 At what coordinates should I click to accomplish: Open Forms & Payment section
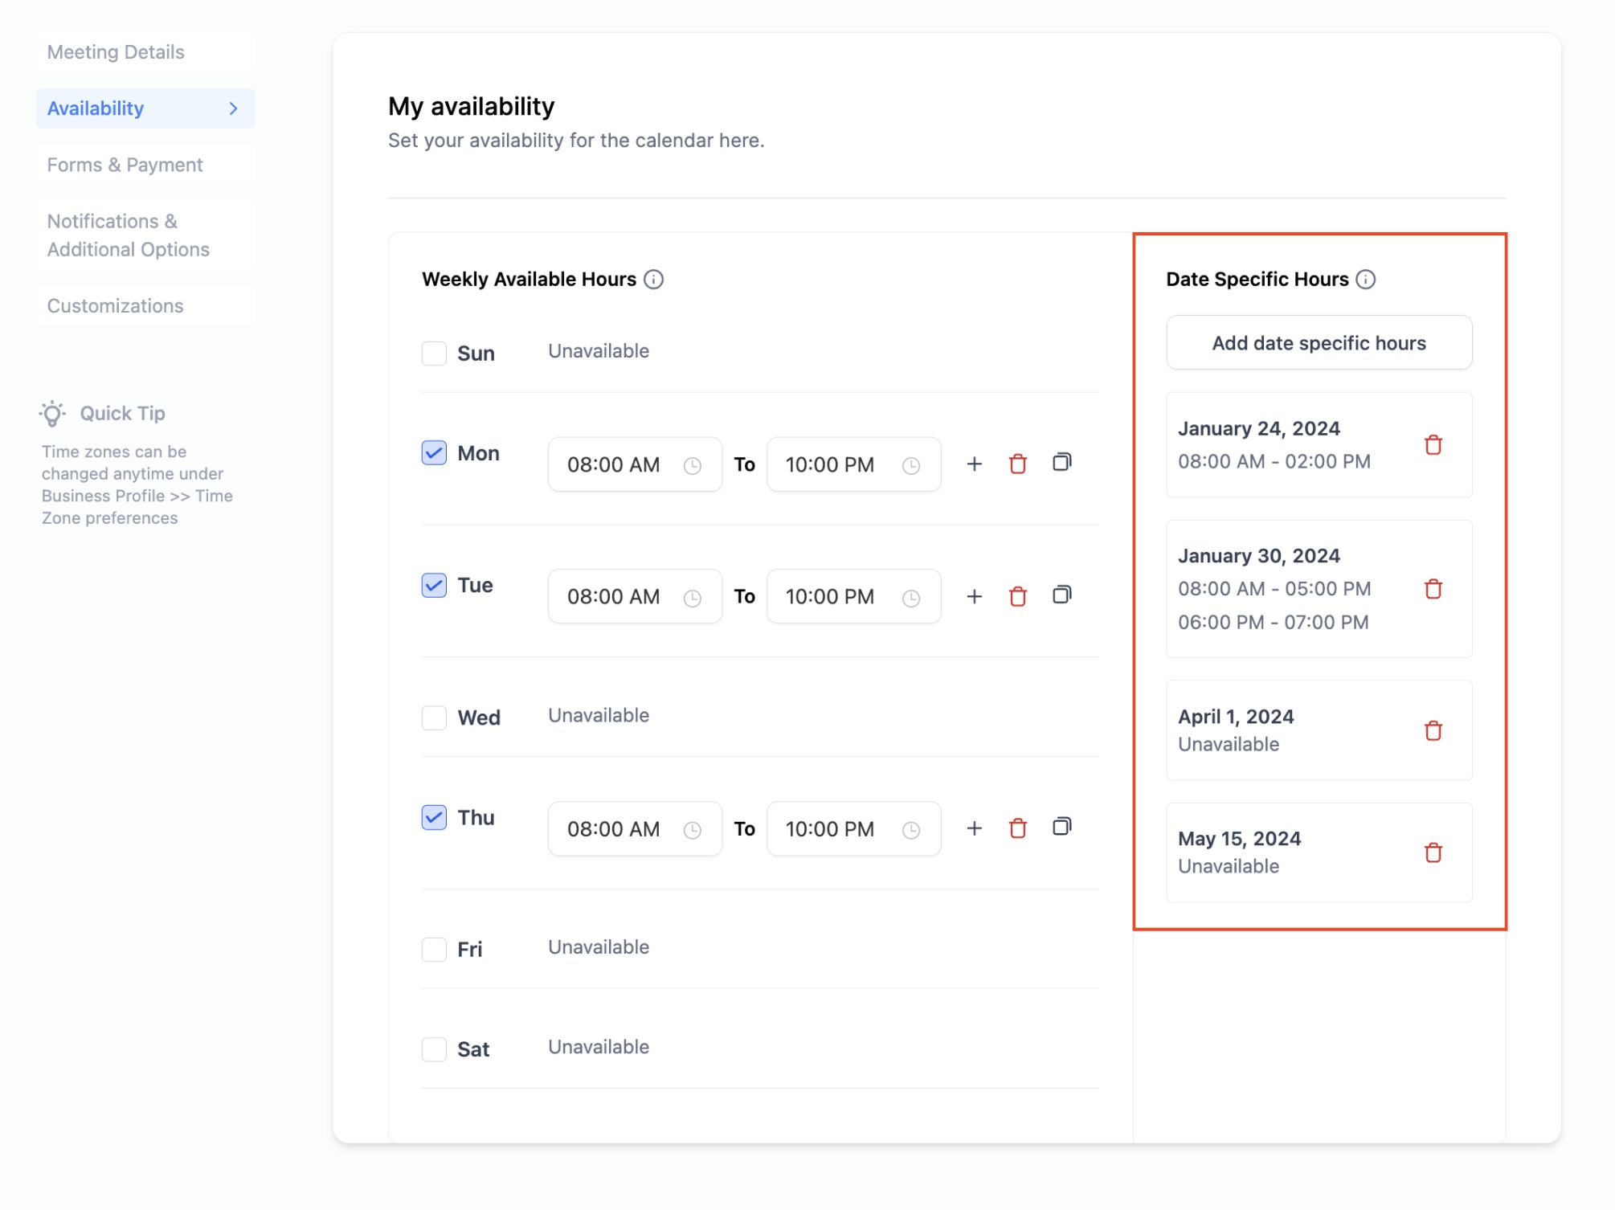pos(125,165)
